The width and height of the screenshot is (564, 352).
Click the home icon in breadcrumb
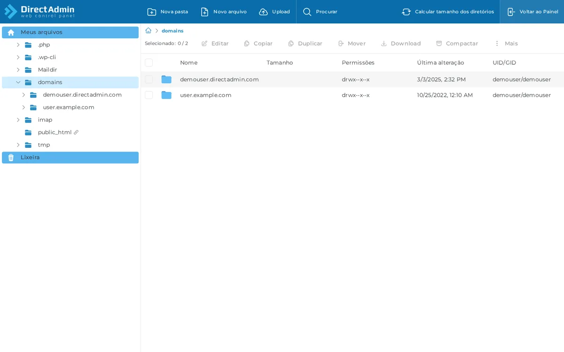click(148, 31)
